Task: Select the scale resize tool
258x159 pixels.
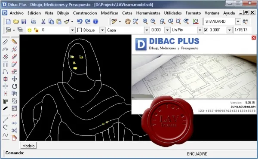Action: [x=14, y=109]
